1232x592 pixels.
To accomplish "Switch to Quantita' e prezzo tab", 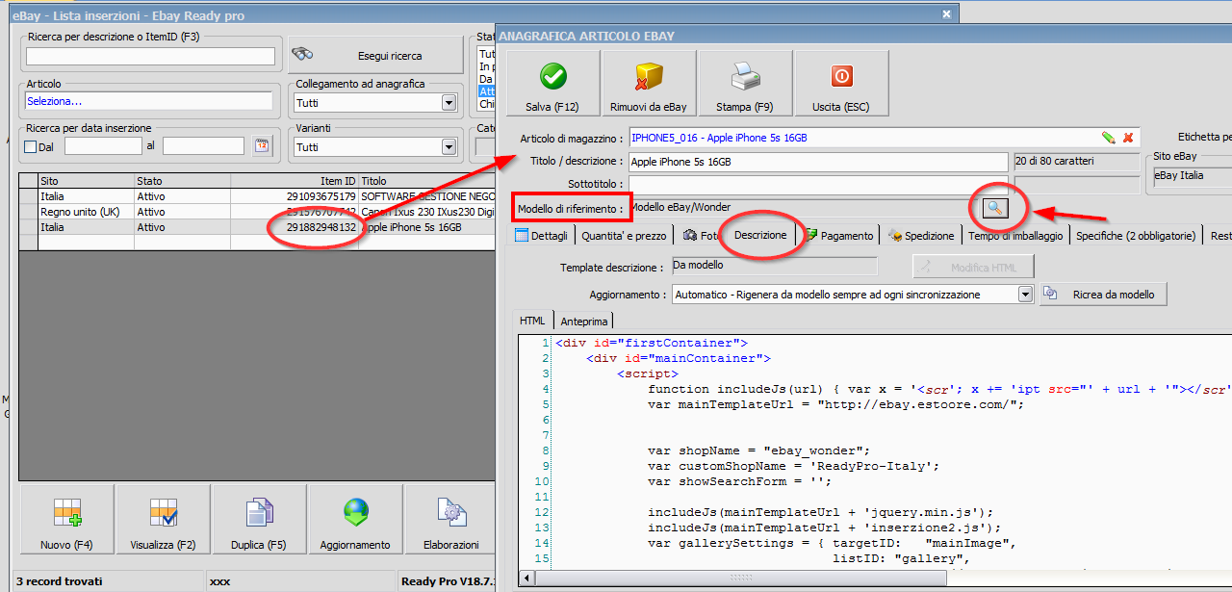I will click(624, 235).
